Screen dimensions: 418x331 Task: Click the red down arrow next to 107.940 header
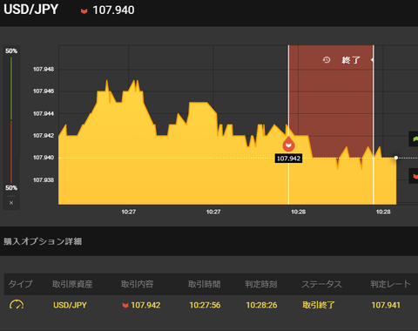coord(84,11)
